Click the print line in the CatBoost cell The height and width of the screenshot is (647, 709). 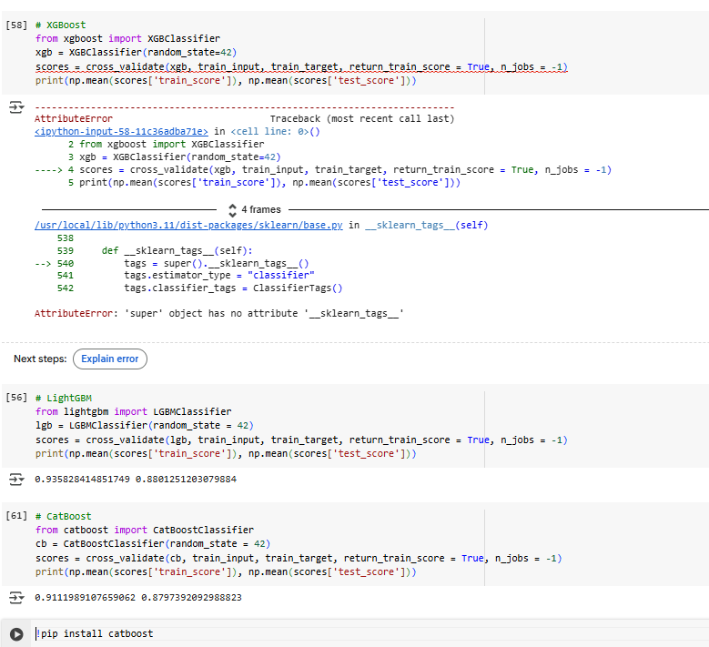[226, 572]
